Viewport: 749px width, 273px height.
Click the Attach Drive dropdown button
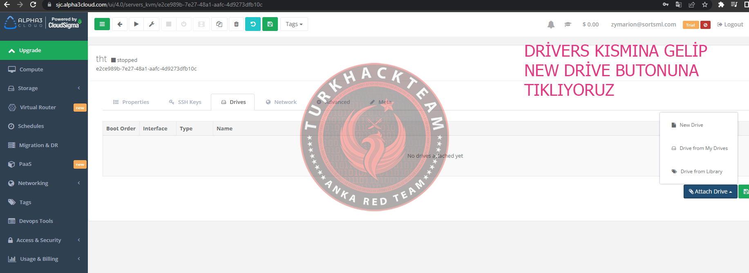711,192
